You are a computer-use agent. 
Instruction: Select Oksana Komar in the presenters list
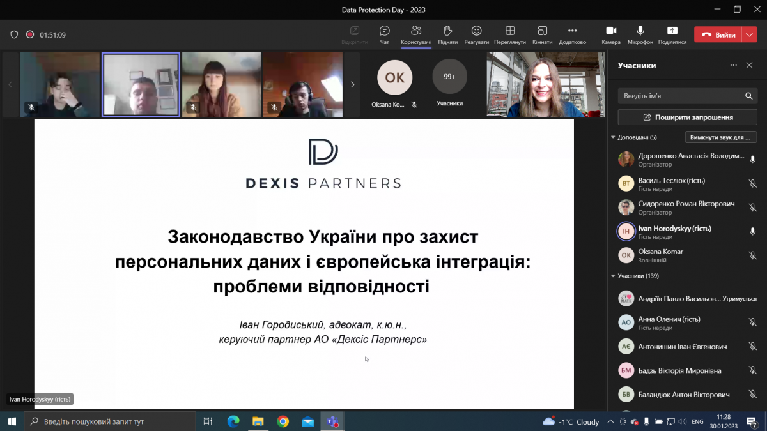[x=687, y=255]
